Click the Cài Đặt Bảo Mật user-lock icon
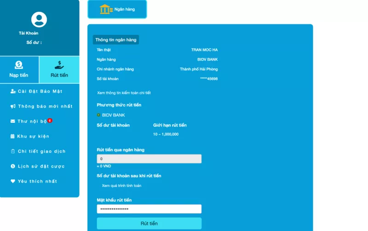The width and height of the screenshot is (368, 231). (13, 91)
